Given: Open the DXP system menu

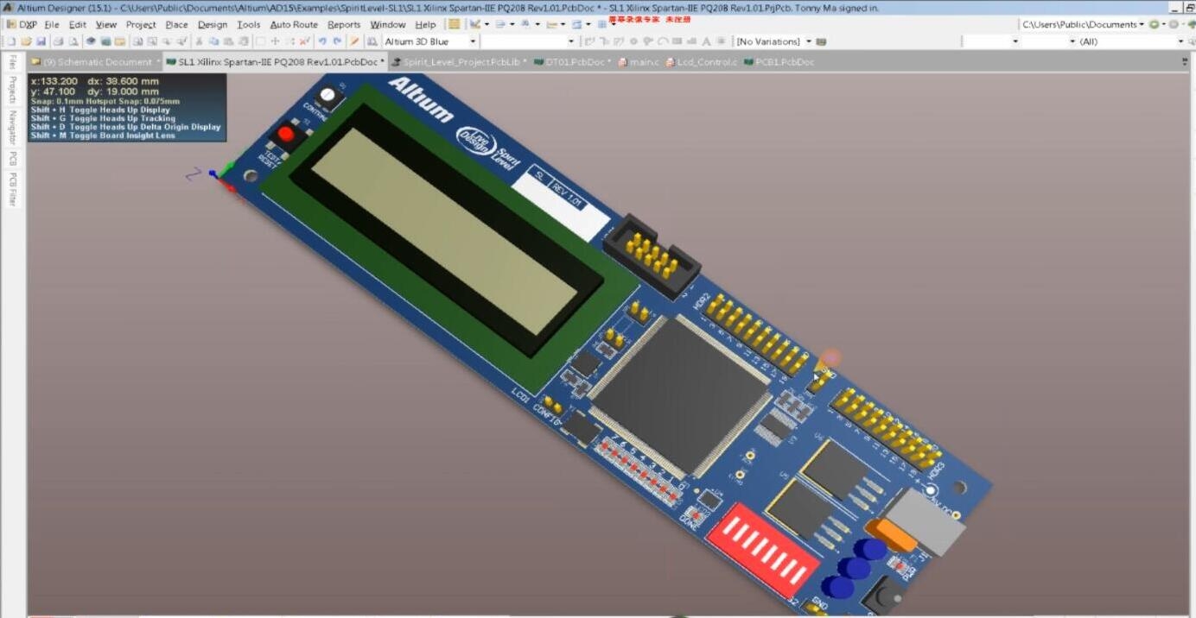Looking at the screenshot, I should [22, 24].
